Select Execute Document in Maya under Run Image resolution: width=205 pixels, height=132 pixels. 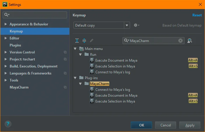[116, 60]
